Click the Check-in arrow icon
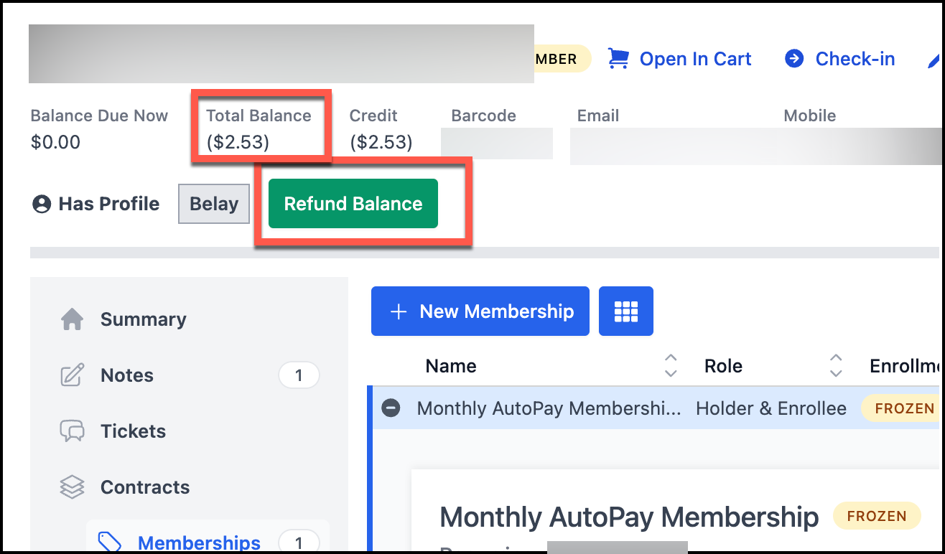The height and width of the screenshot is (554, 945). (x=794, y=59)
